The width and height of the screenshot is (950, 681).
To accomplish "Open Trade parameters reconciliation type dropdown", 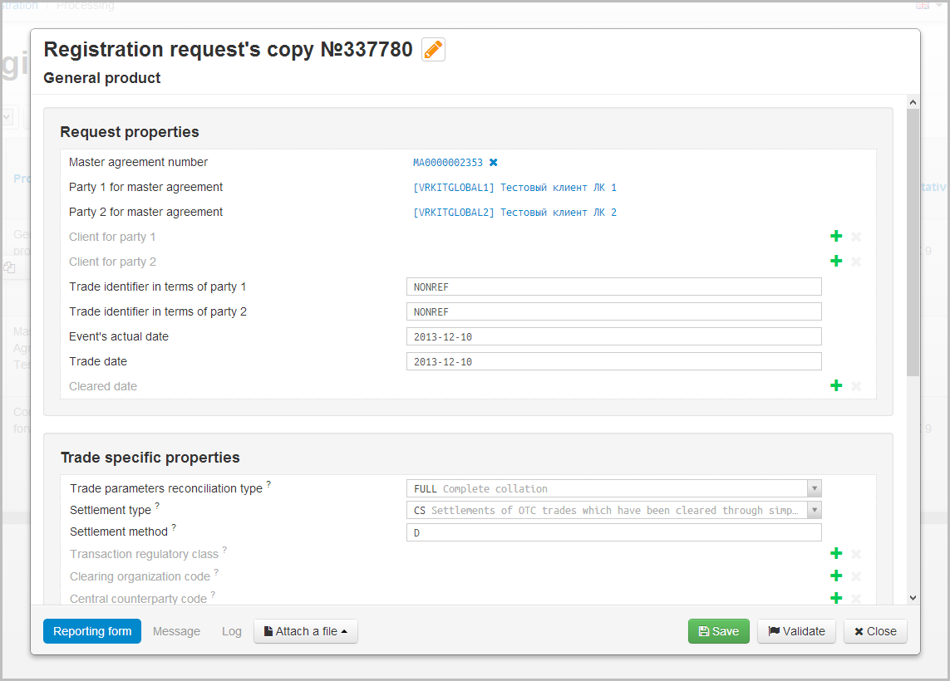I will (x=815, y=488).
